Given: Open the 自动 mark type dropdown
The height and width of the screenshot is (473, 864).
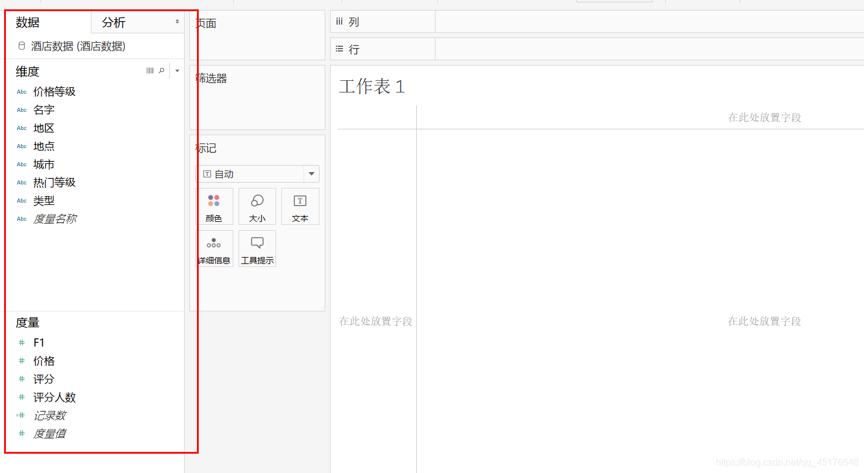Looking at the screenshot, I should tap(257, 174).
